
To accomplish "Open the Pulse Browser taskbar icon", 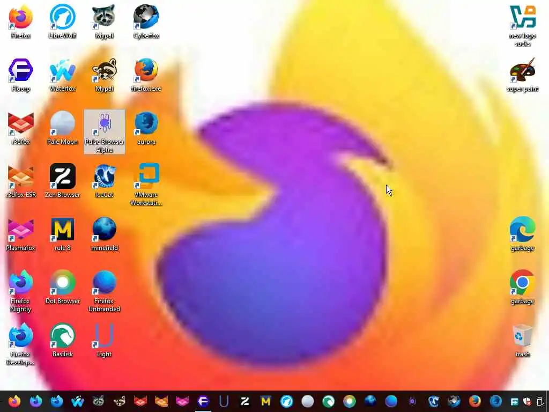I will click(x=412, y=401).
